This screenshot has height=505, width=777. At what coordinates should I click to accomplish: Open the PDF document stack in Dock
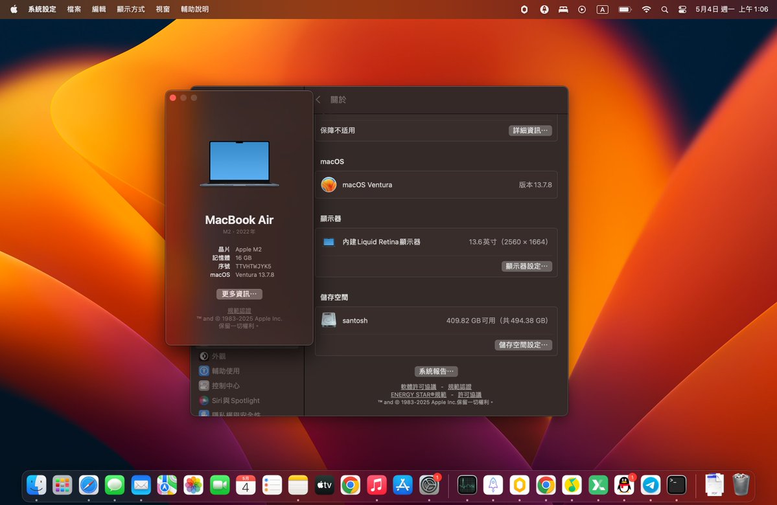pos(715,485)
